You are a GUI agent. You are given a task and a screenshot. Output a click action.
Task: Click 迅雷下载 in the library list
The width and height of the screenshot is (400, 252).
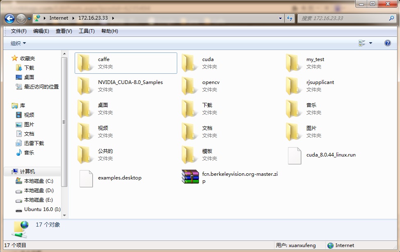34,143
